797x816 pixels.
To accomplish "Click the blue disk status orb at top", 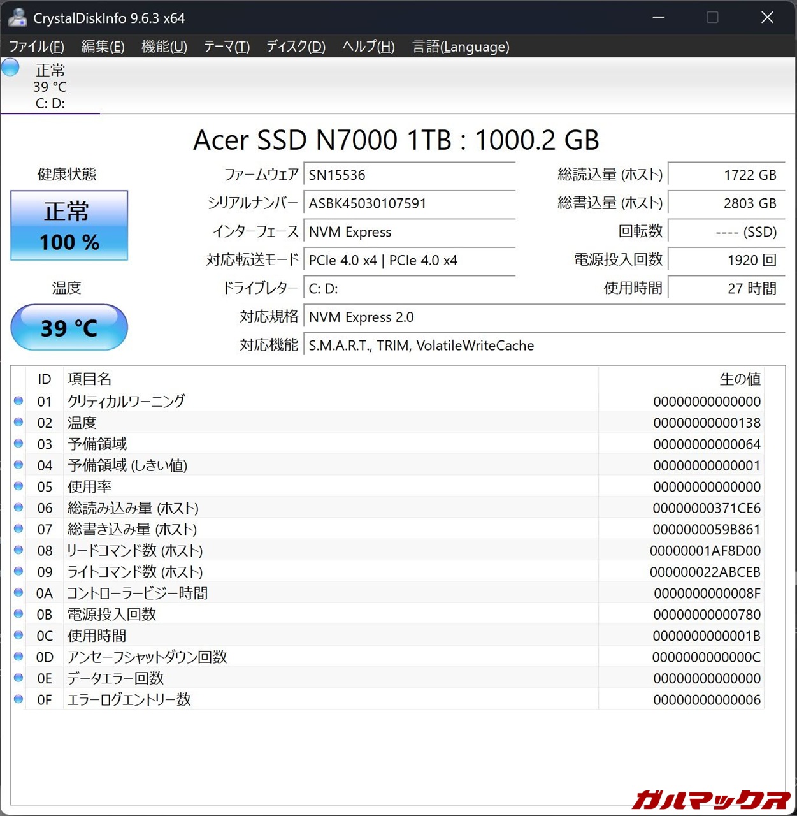I will [10, 68].
